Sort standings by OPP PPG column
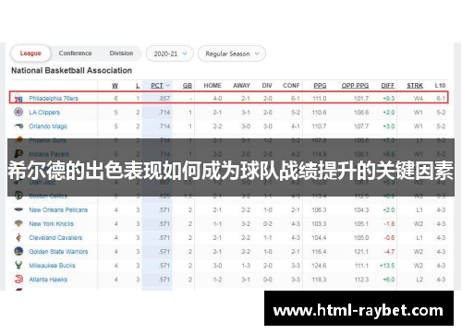This screenshot has width=462, height=334. tap(355, 86)
